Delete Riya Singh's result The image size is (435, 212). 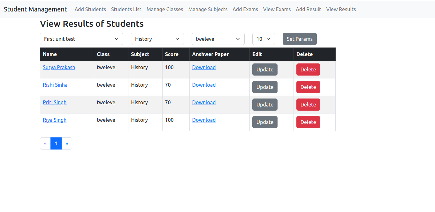308,122
